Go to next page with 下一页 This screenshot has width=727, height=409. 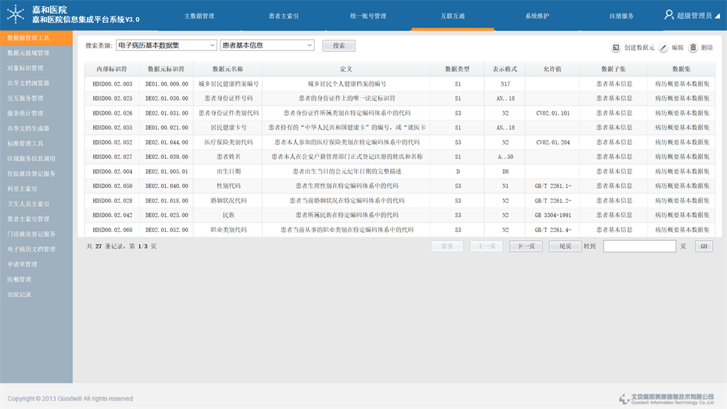tap(525, 247)
